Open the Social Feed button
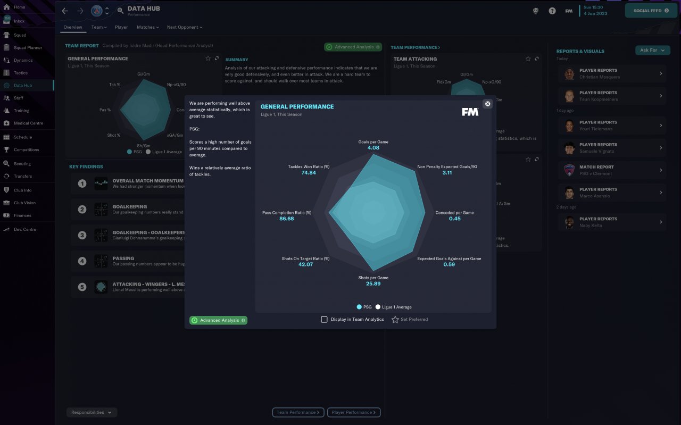This screenshot has width=681, height=425. click(651, 11)
